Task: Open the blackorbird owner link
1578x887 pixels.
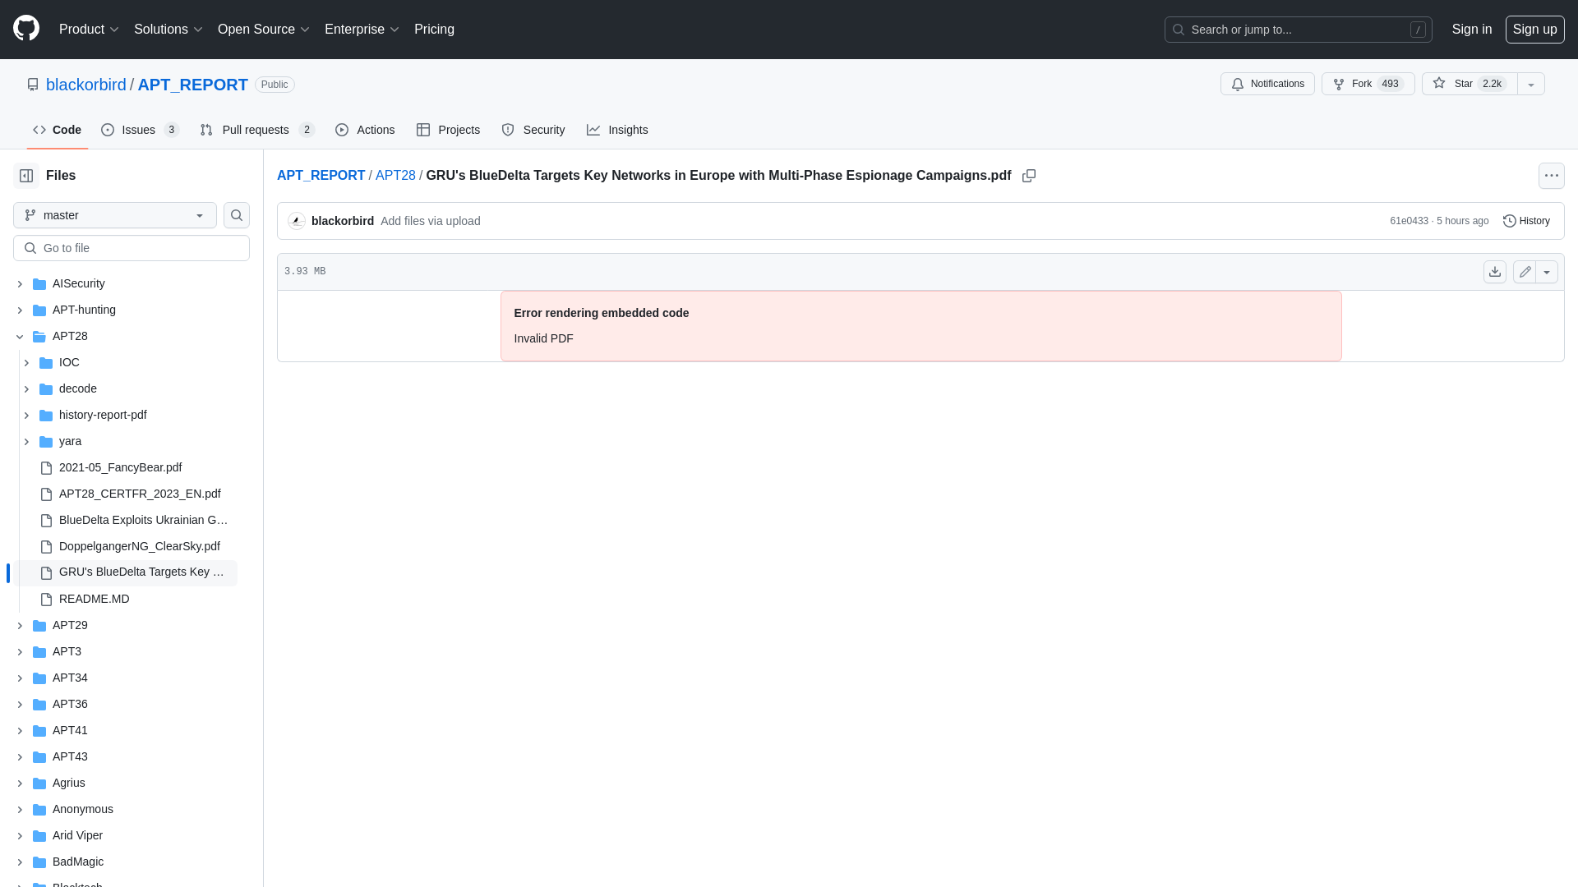Action: click(x=86, y=85)
